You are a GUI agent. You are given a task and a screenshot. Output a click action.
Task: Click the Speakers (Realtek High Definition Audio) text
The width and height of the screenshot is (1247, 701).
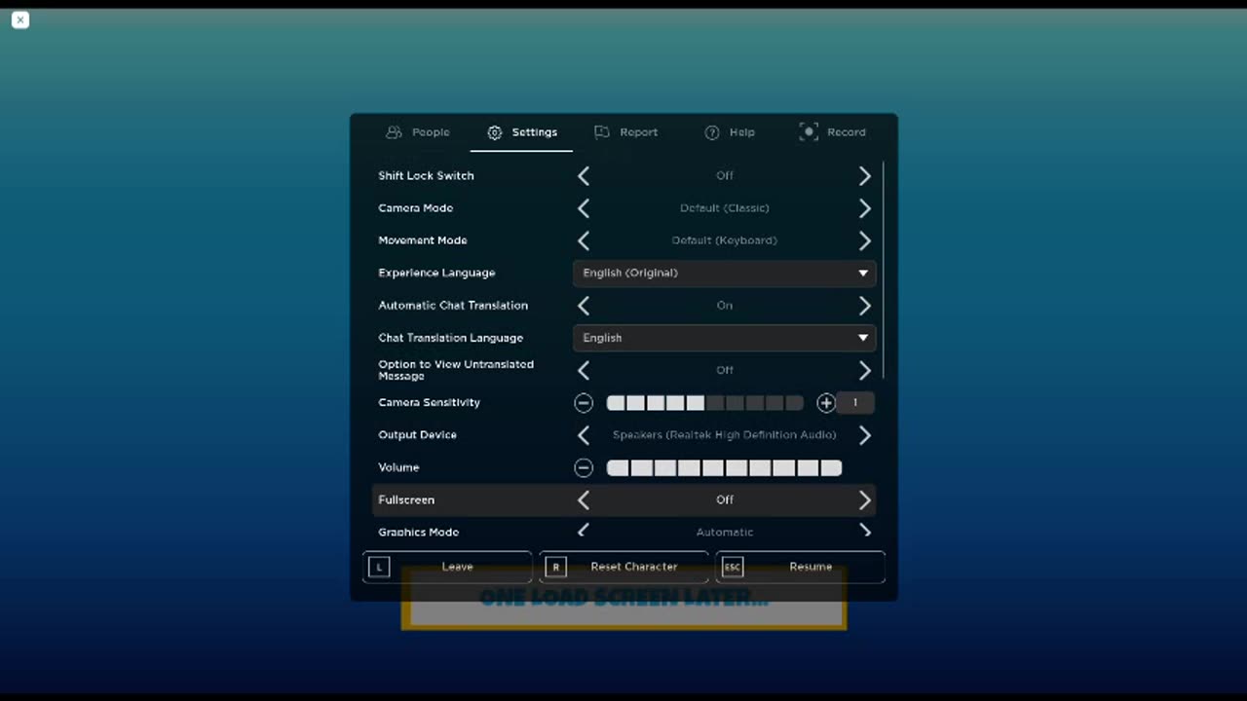724,435
